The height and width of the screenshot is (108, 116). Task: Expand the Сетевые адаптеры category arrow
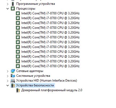[x=8, y=71]
